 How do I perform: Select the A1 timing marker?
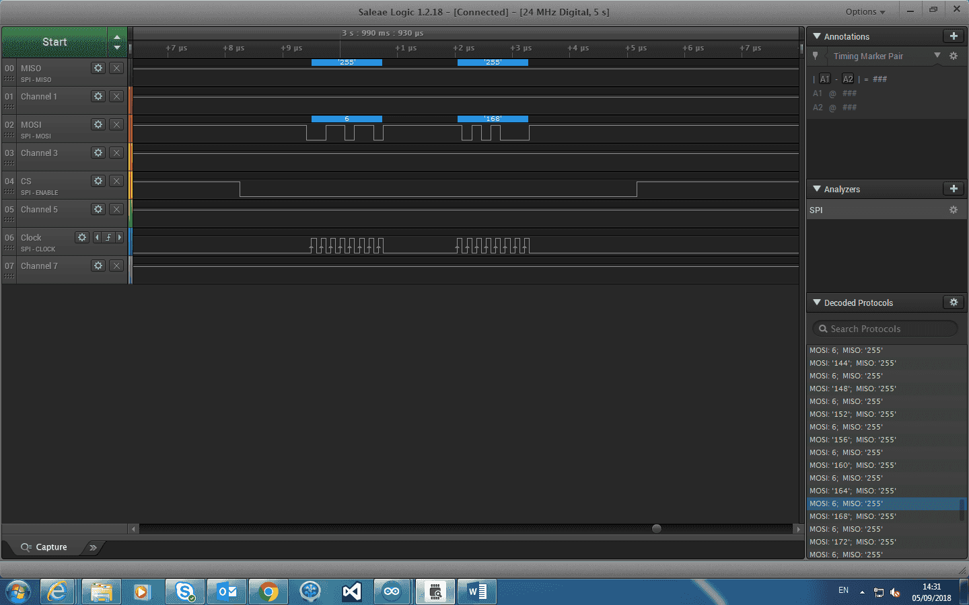(824, 79)
